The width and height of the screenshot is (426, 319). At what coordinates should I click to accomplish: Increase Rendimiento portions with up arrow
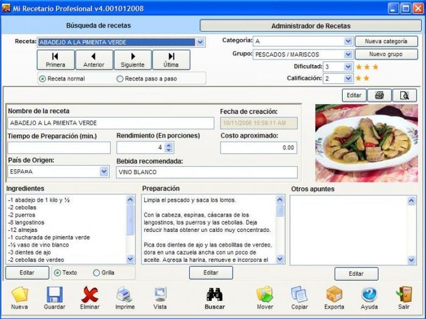[169, 145]
